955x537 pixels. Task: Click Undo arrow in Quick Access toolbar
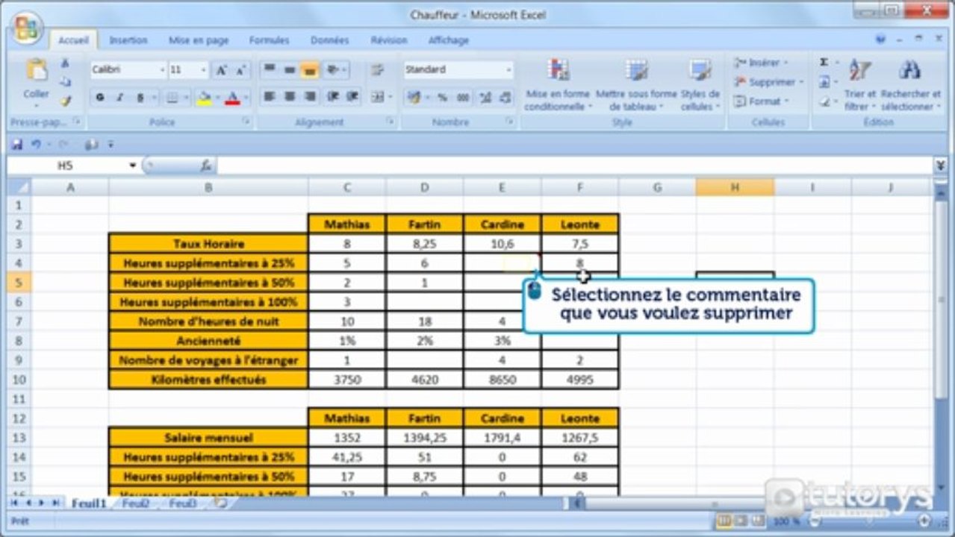pos(36,144)
